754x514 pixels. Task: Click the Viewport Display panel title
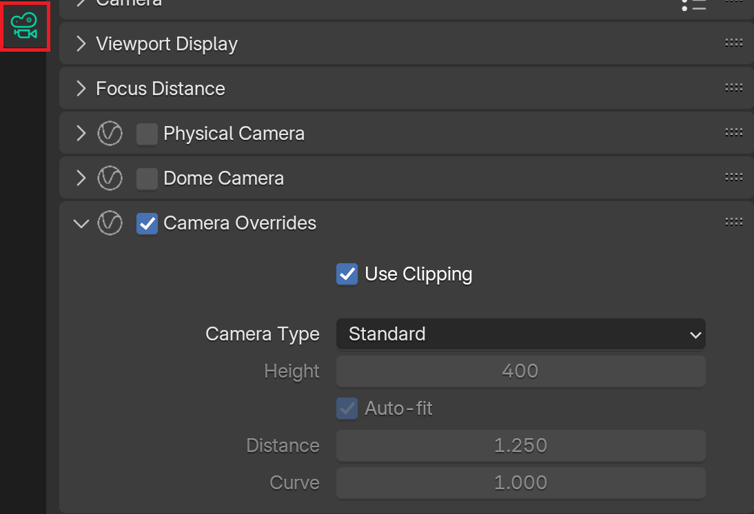167,44
